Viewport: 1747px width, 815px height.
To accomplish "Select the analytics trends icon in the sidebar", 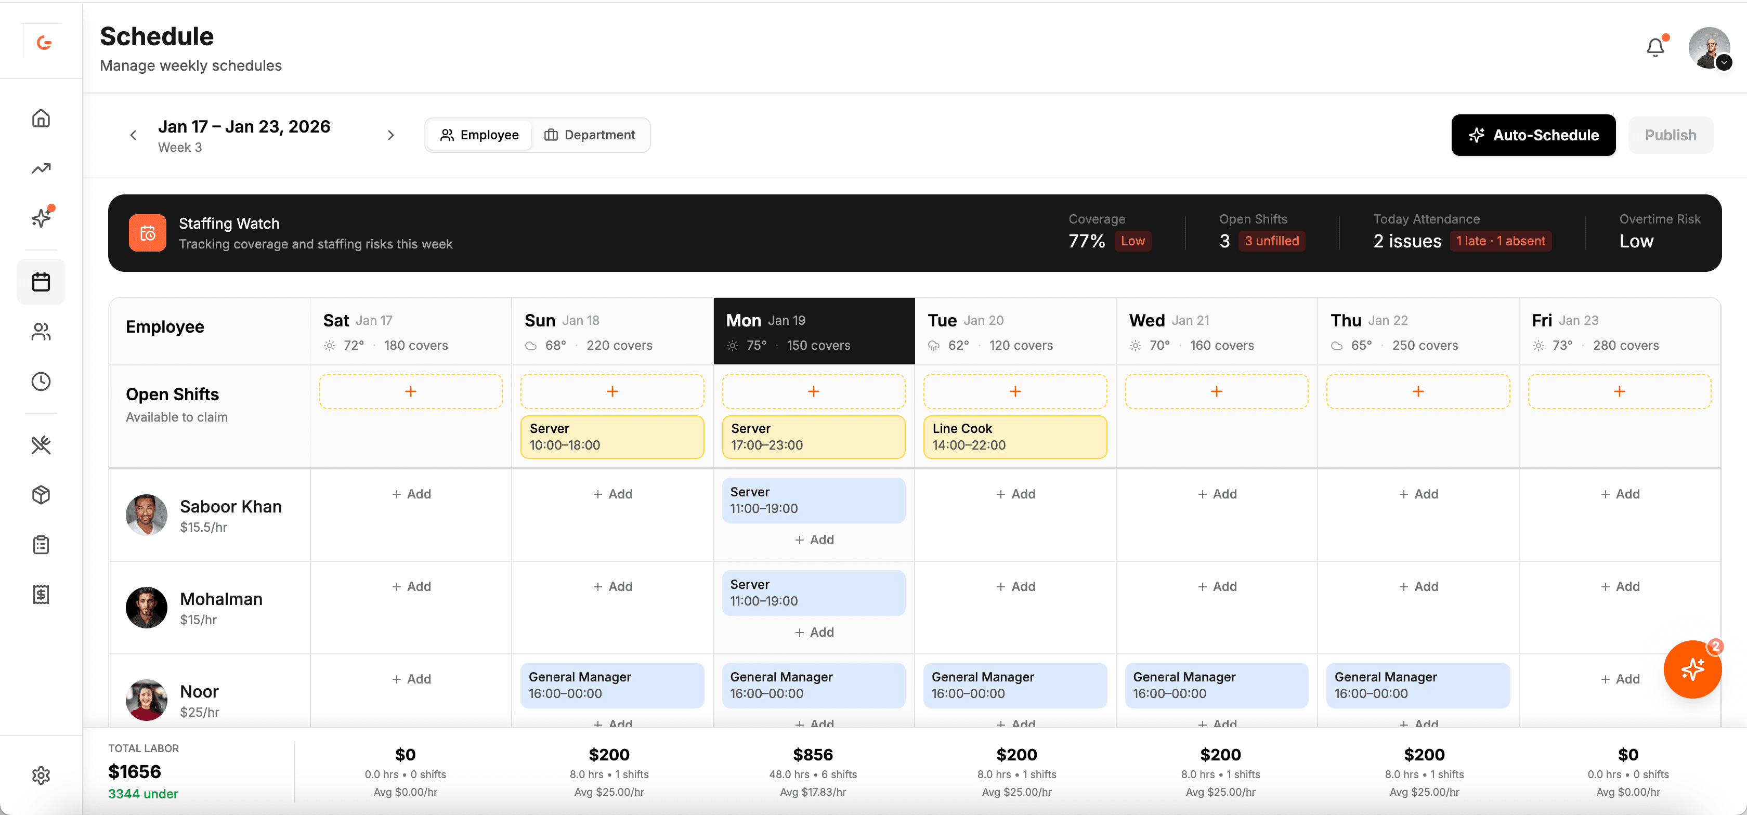I will pyautogui.click(x=41, y=167).
